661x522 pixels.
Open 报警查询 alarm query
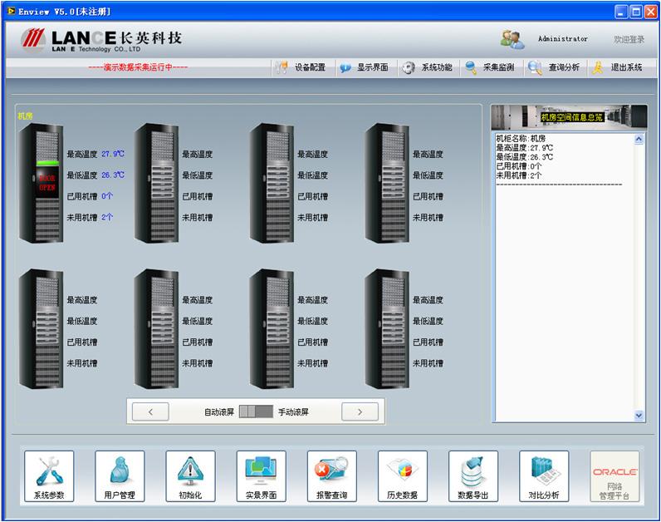pos(331,476)
